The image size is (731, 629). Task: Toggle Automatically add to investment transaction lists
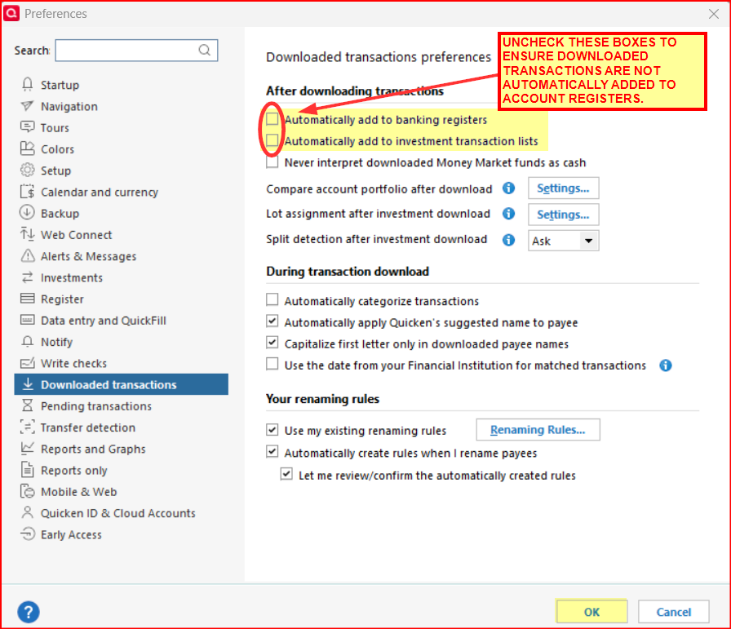pos(272,140)
